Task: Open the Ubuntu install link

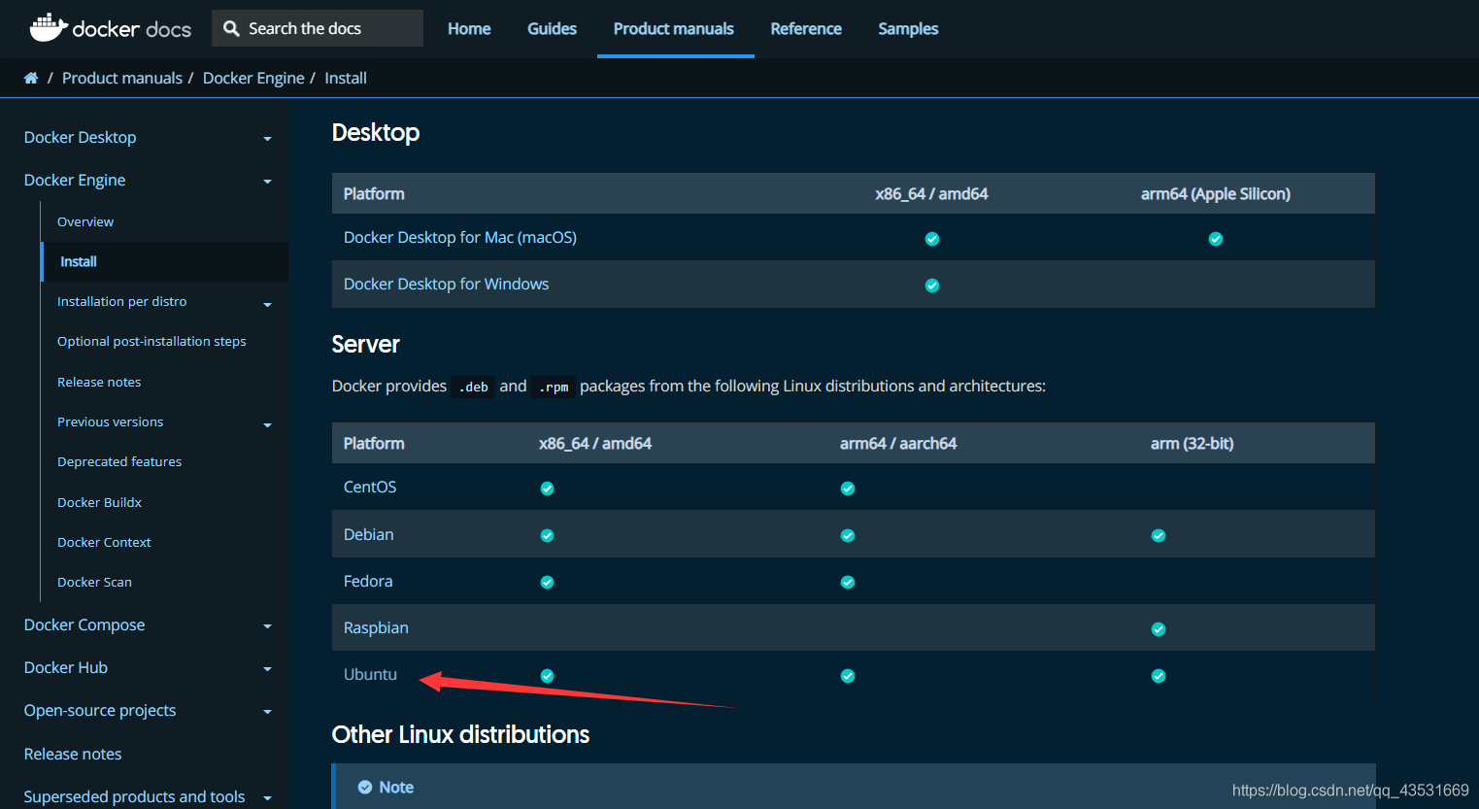Action: [x=370, y=674]
